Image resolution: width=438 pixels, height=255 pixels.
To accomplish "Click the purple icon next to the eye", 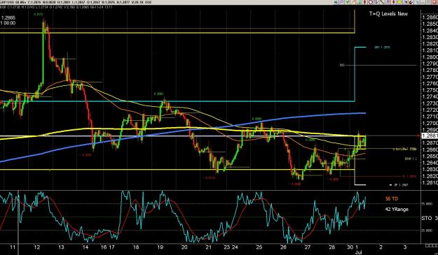I will click(341, 2).
